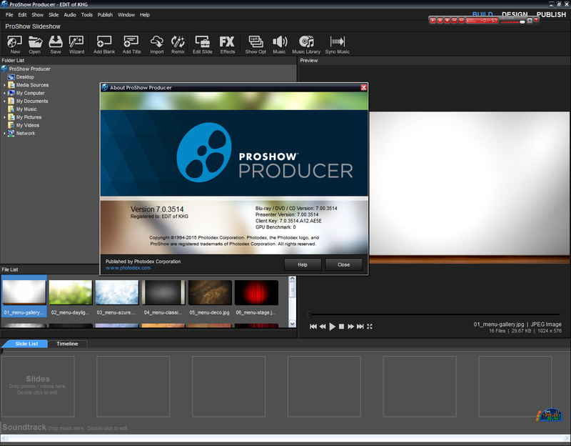Click the Import toolbar icon
Viewport: 571px width, 446px height.
coord(157,45)
